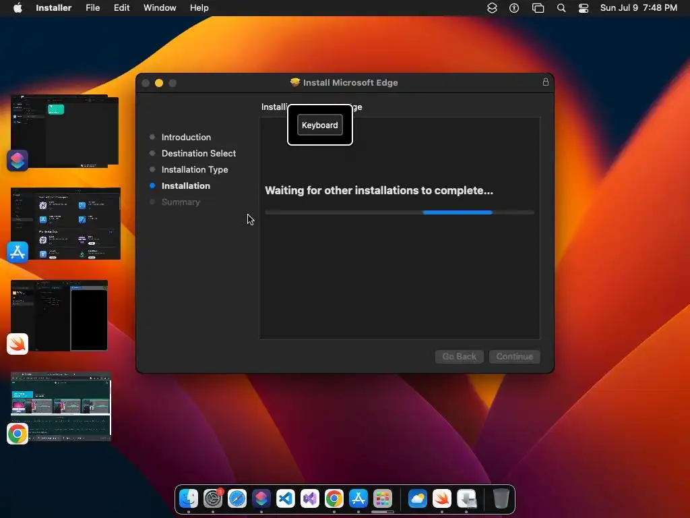690x518 pixels.
Task: Open the Apple menu
Action: (x=18, y=7)
